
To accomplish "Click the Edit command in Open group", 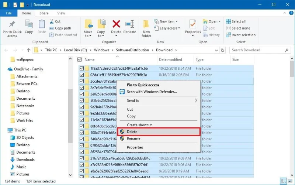I will (x=209, y=28).
